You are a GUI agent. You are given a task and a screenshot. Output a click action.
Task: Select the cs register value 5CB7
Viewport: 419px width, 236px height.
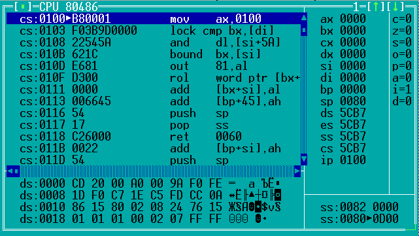[x=353, y=148]
